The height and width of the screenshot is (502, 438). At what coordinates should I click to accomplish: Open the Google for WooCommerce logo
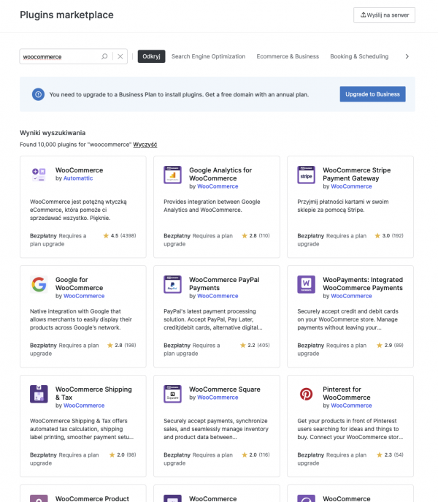pos(39,284)
